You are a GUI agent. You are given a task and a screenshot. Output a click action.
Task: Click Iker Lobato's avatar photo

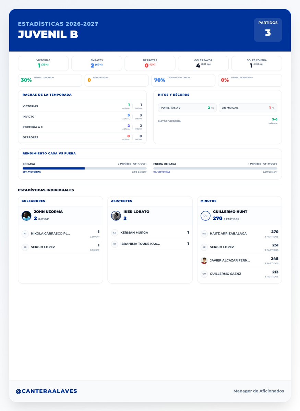pos(116,216)
